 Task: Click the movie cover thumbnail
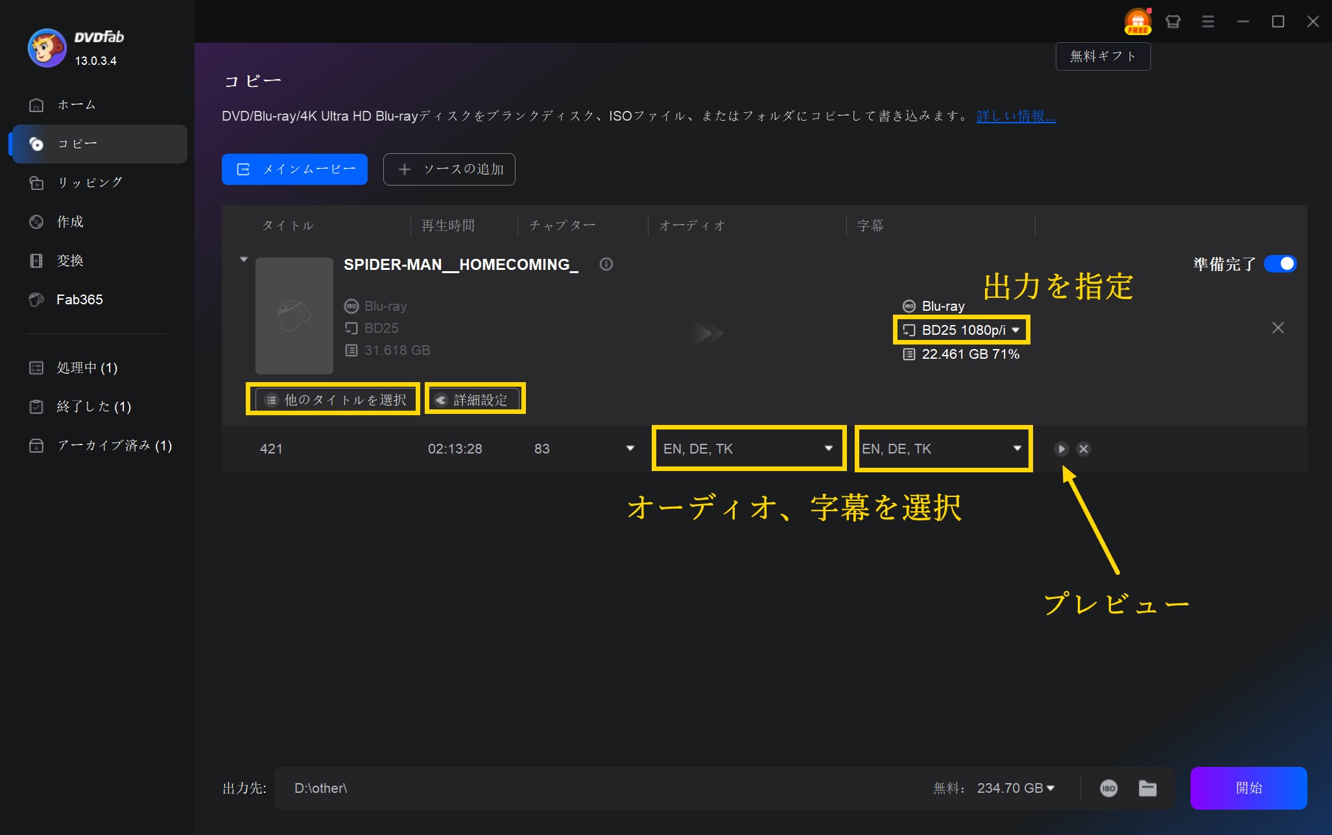click(x=294, y=316)
